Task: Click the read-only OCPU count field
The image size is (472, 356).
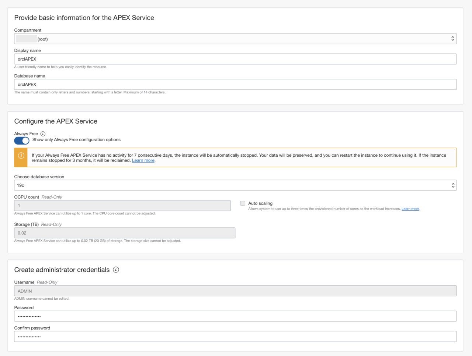Action: [122, 206]
